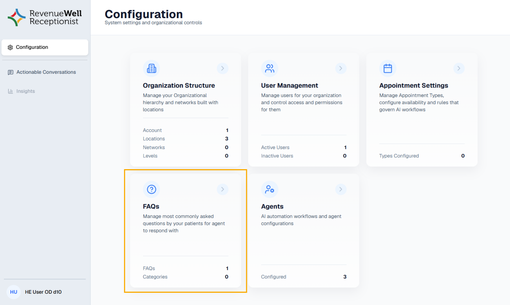This screenshot has width=510, height=305.
Task: Click the Agents configuration icon
Action: pyautogui.click(x=270, y=189)
